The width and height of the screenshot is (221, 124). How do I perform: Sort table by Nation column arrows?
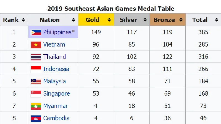[x=73, y=20]
